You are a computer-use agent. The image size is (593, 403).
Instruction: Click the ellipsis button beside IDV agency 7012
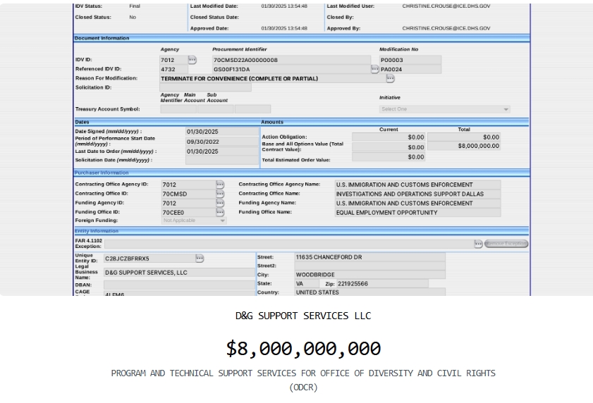coord(192,60)
